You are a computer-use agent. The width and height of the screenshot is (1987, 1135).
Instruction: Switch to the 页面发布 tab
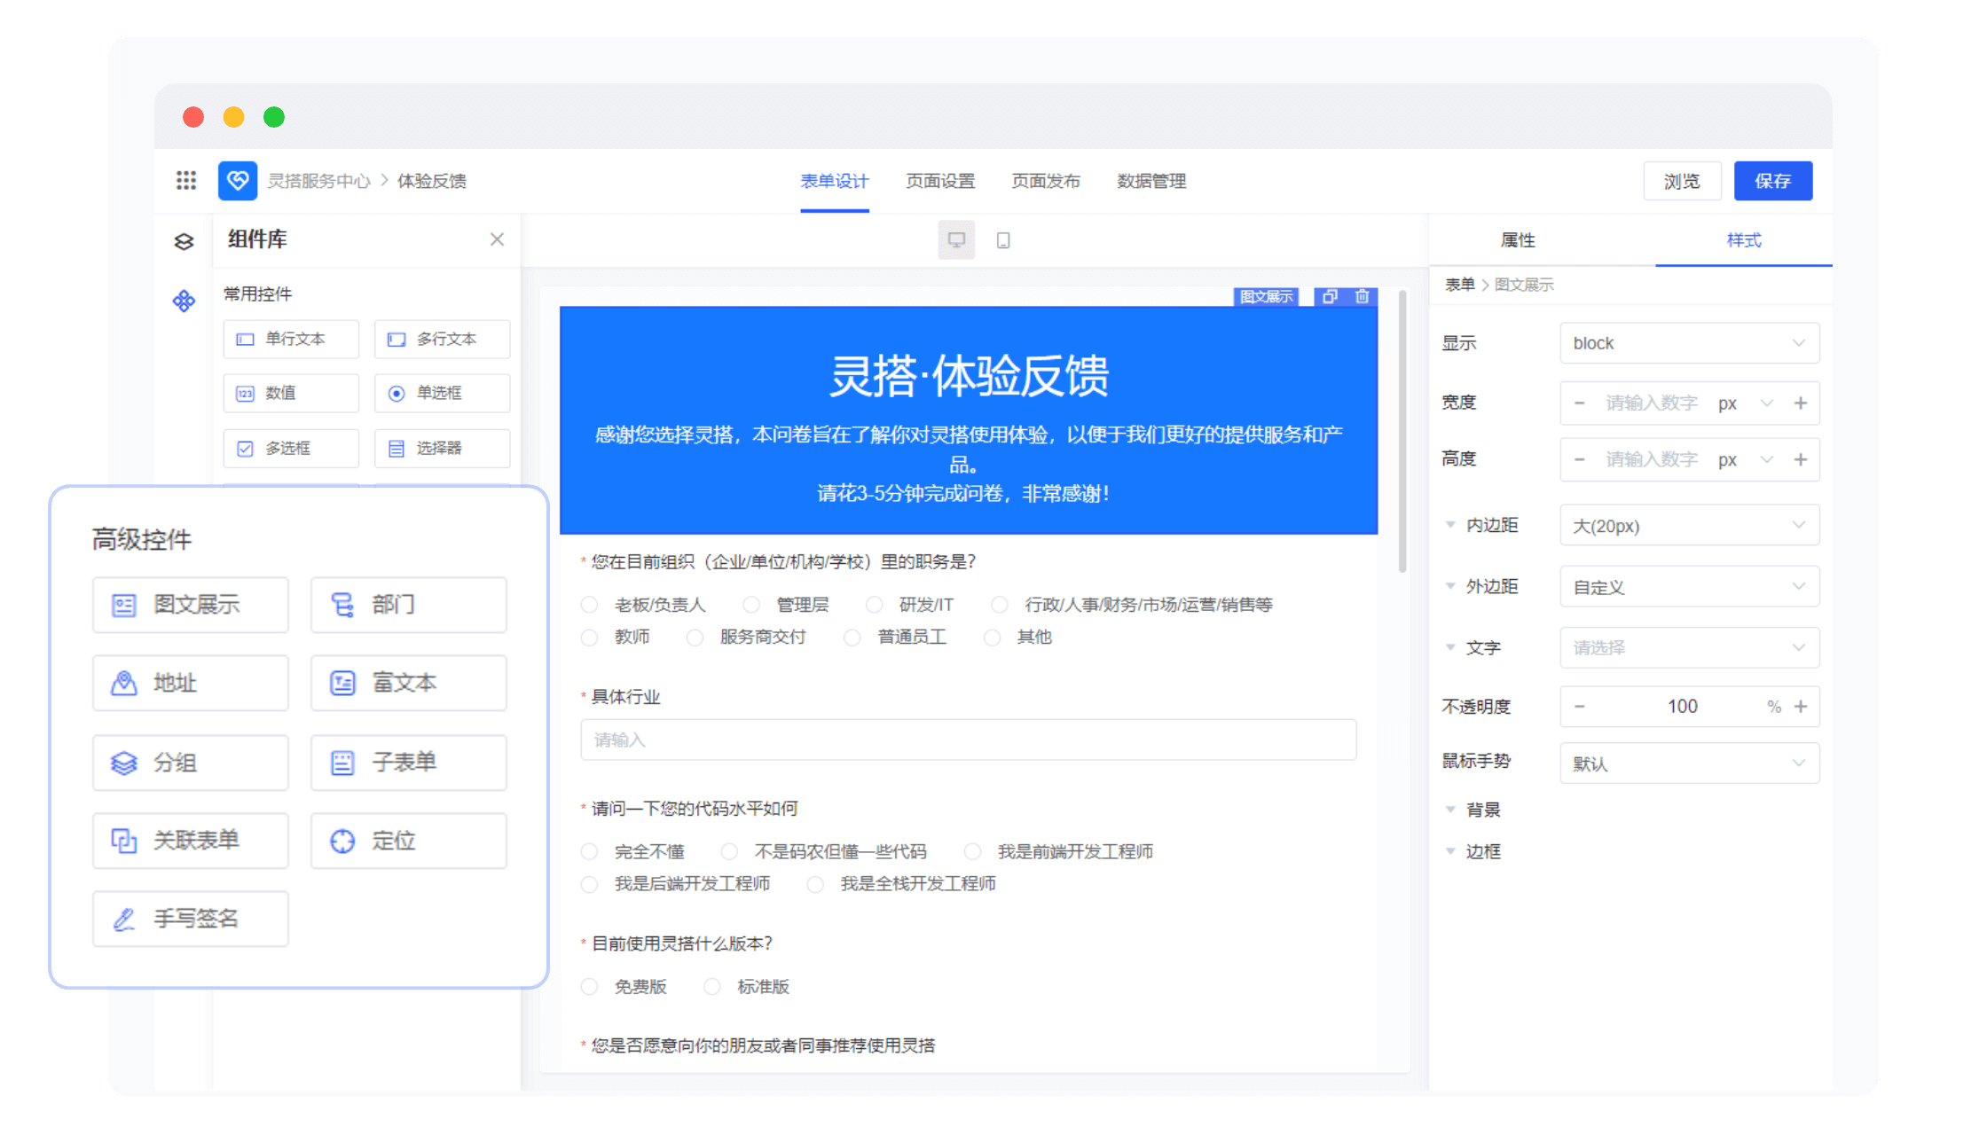tap(1046, 181)
